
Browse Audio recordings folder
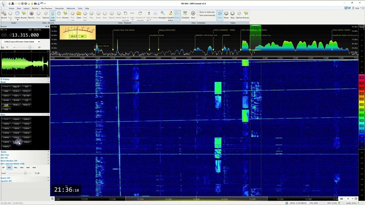tap(24, 13)
